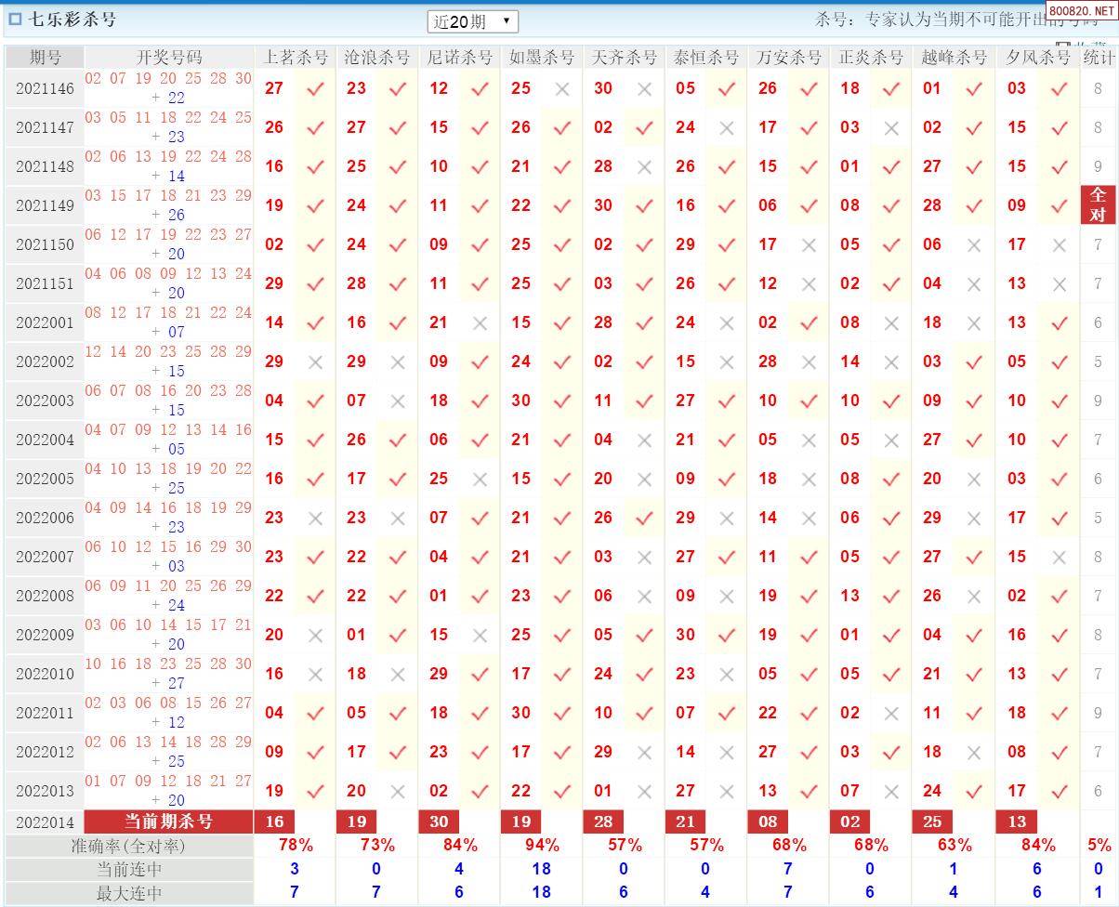Open the 近20期 period dropdown
The height and width of the screenshot is (907, 1119).
(x=472, y=21)
